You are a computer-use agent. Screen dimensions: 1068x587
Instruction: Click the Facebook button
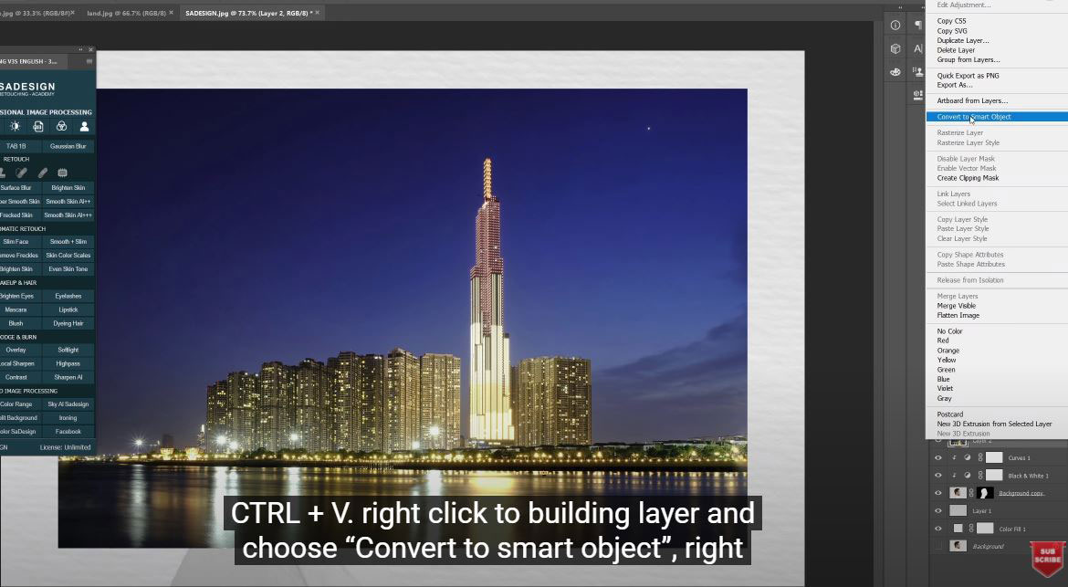coord(68,432)
